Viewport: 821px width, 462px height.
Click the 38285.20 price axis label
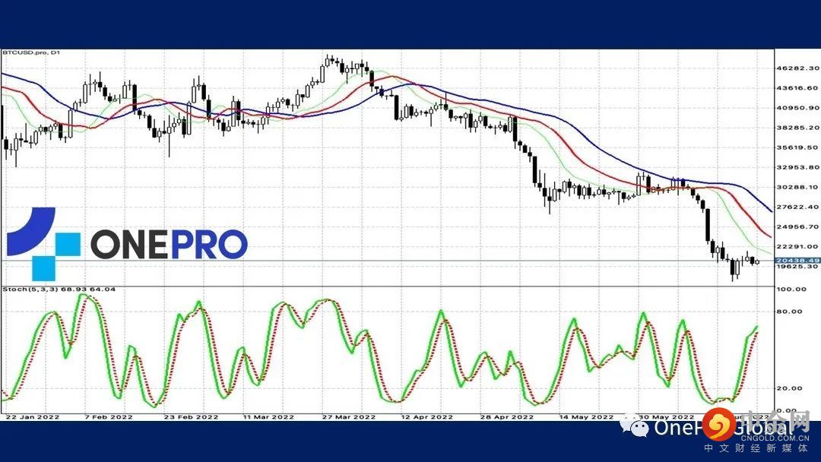798,128
